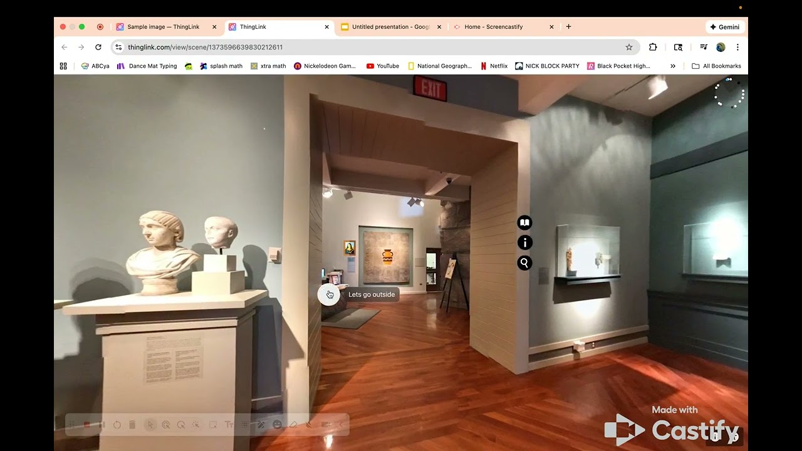The height and width of the screenshot is (451, 802).
Task: Click the Google Lens search icon
Action: click(x=678, y=47)
